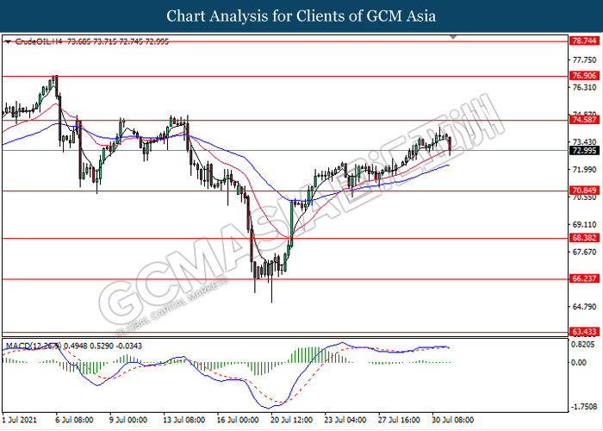
Task: Select the 76.906 red price level tag
Action: 585,76
